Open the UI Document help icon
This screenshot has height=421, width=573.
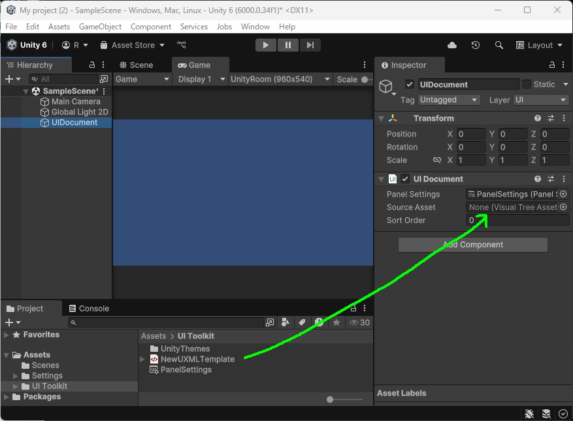pyautogui.click(x=538, y=179)
